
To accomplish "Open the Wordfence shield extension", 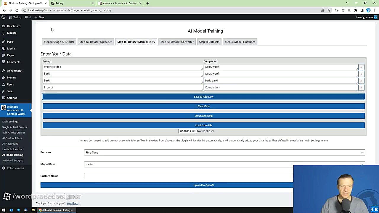I will tap(343, 10).
